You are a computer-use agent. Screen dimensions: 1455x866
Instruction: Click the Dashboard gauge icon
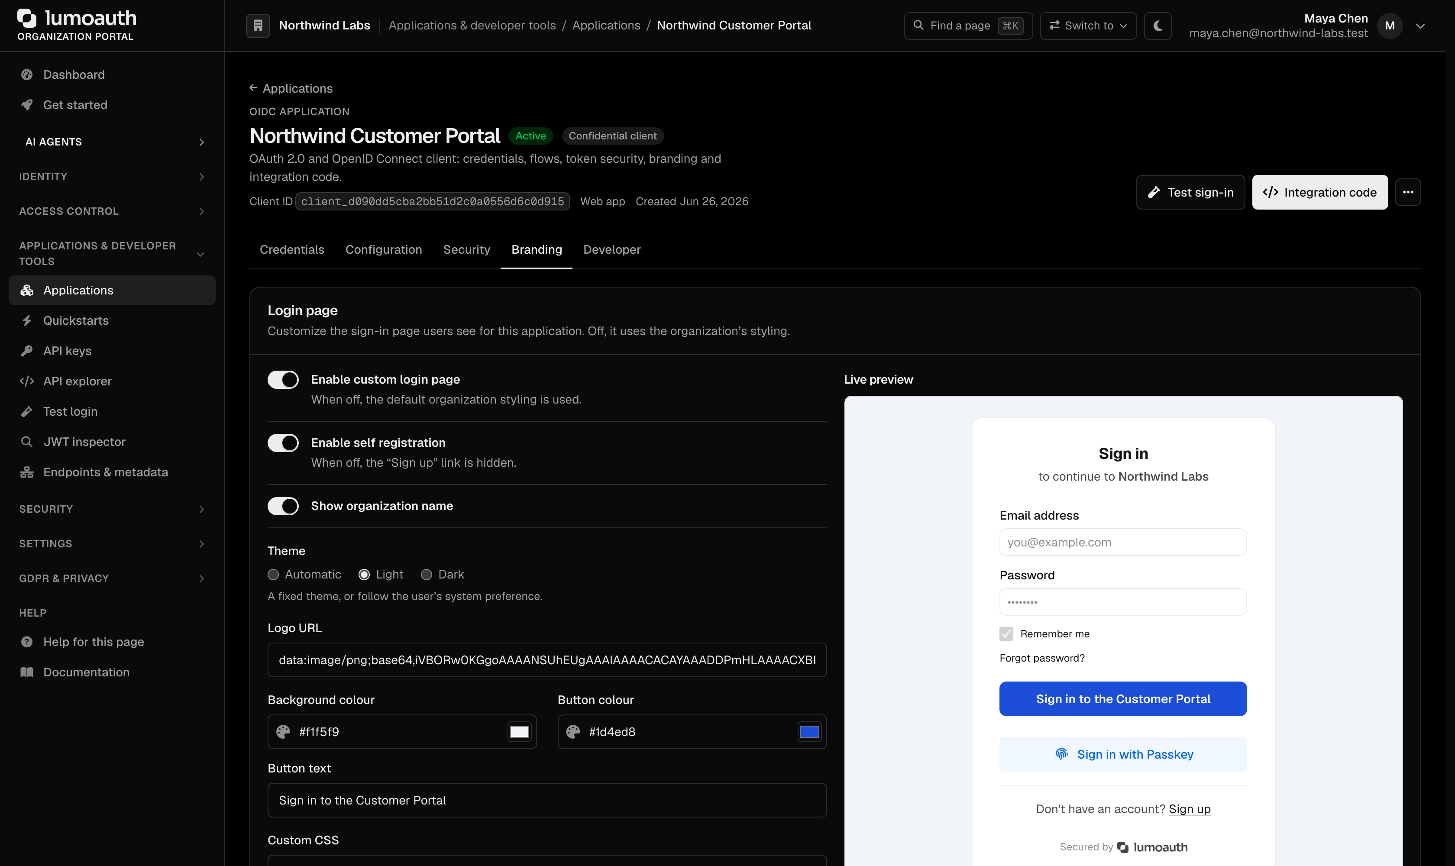tap(27, 75)
